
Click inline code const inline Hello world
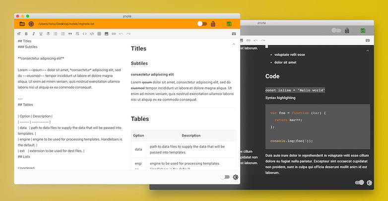pyautogui.click(x=295, y=90)
